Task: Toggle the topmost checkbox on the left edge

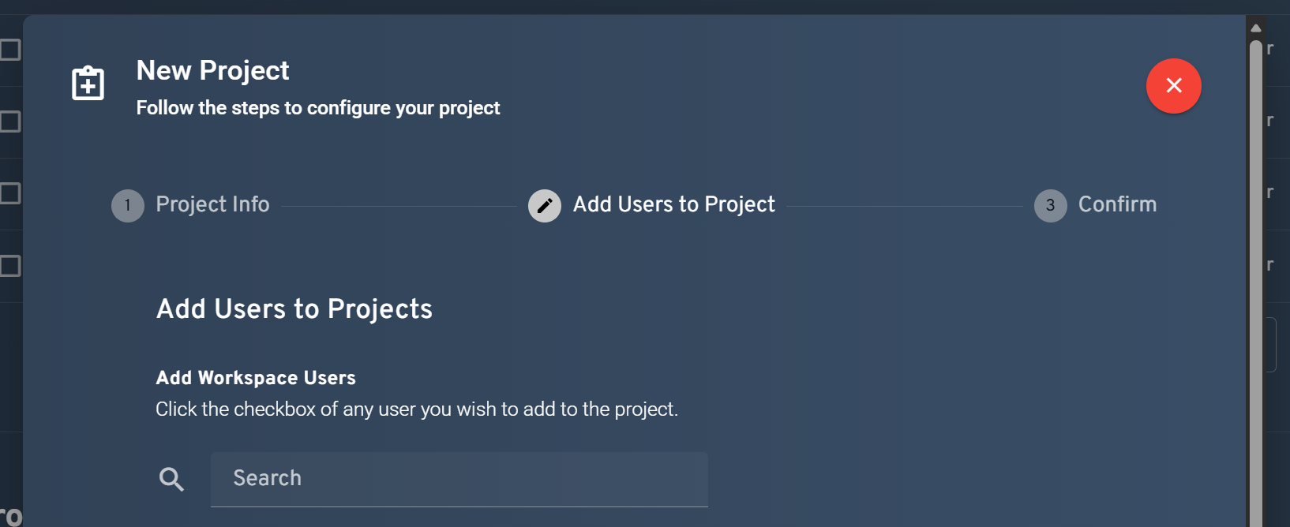Action: [8, 49]
